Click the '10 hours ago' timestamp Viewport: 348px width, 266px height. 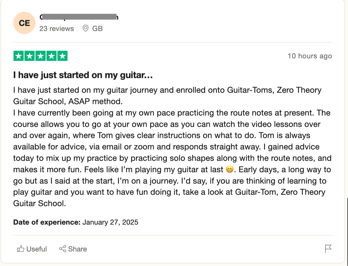[310, 56]
